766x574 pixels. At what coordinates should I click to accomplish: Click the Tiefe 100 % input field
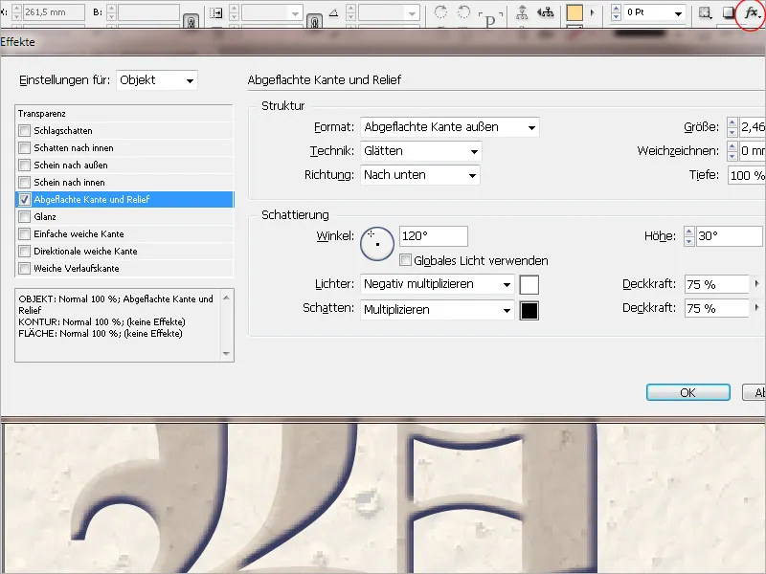click(747, 175)
